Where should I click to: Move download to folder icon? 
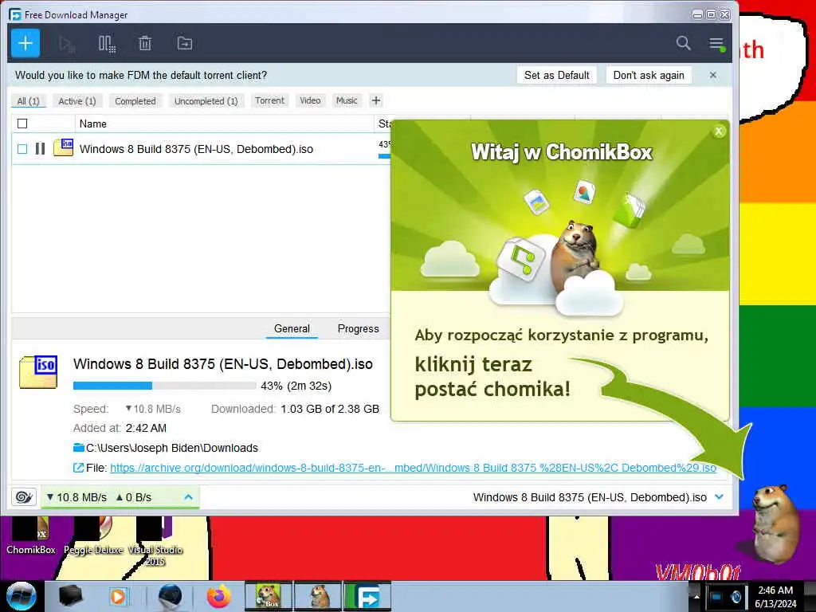pos(184,44)
